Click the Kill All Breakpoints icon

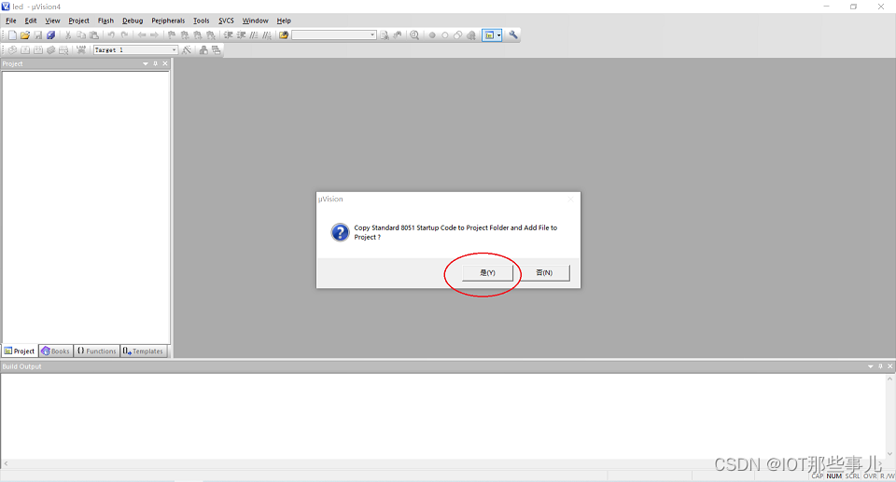[x=470, y=34]
